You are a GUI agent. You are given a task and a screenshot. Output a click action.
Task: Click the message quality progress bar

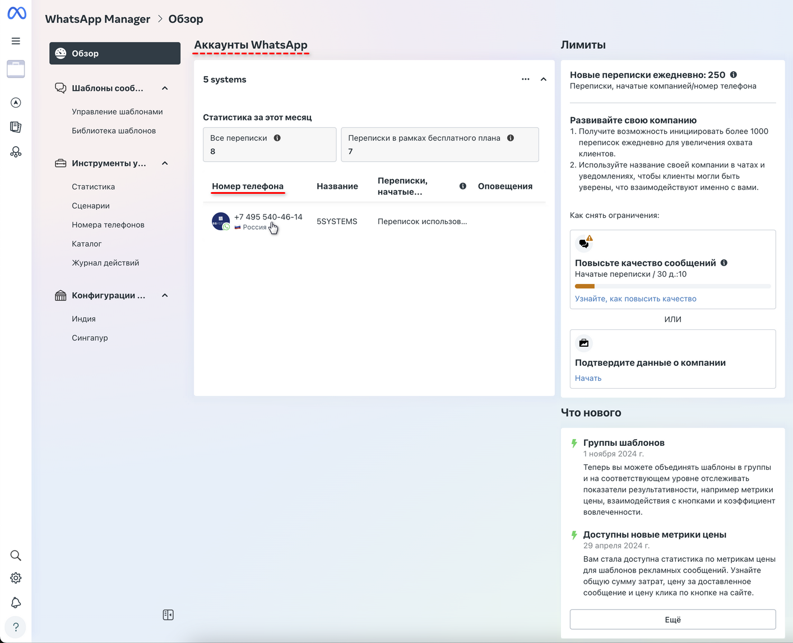click(673, 286)
